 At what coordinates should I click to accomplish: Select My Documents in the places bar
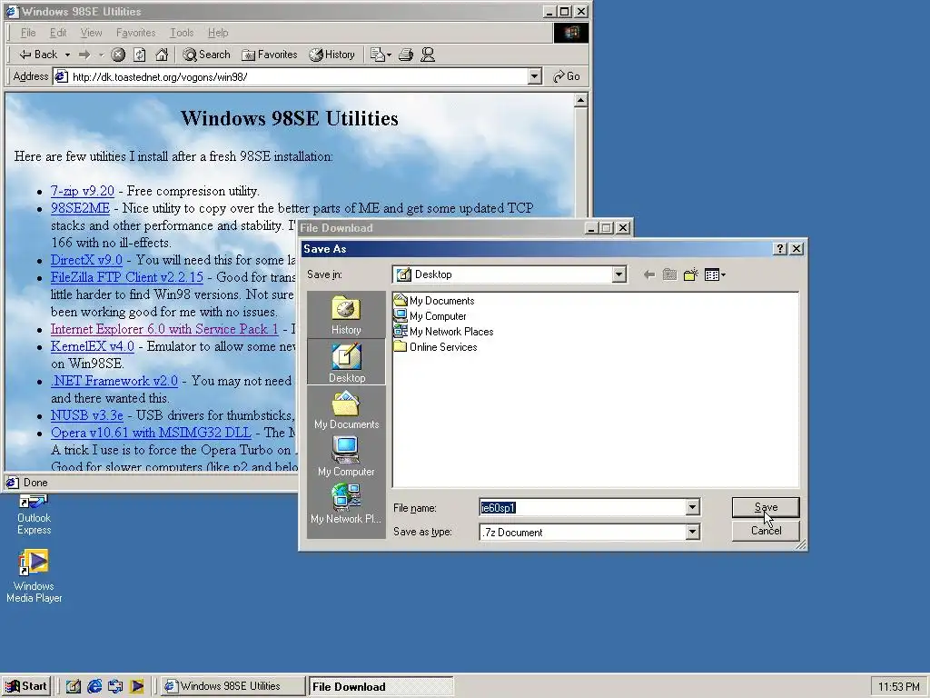click(346, 410)
